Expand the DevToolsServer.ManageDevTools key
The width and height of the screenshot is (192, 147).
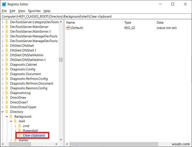[2, 36]
